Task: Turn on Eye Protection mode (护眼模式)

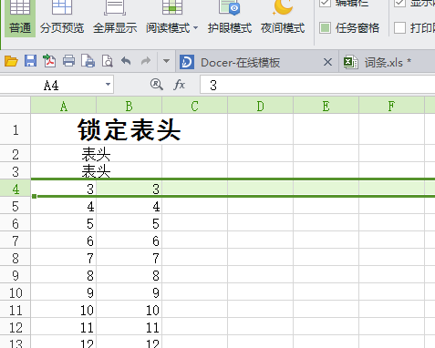Action: click(x=230, y=18)
